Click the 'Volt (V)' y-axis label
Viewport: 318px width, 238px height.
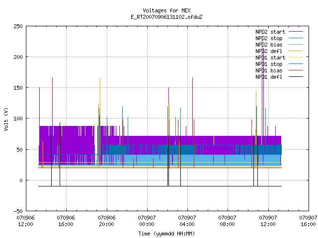tap(6, 119)
